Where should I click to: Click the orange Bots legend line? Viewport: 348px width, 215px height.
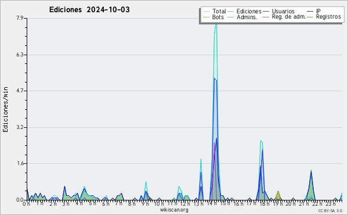[x=206, y=17]
